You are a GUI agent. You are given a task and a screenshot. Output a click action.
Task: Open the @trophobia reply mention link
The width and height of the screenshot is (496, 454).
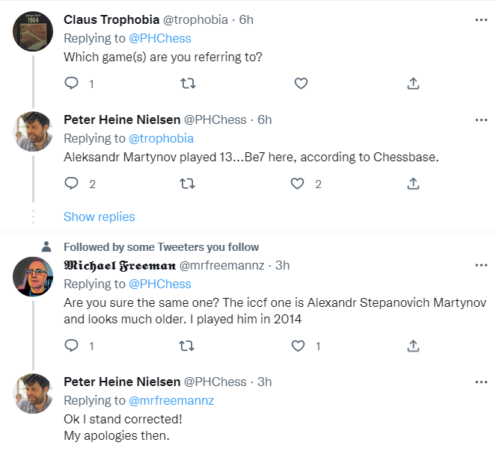point(161,138)
